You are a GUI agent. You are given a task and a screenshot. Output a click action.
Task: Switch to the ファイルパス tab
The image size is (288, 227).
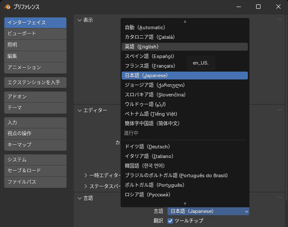point(35,182)
